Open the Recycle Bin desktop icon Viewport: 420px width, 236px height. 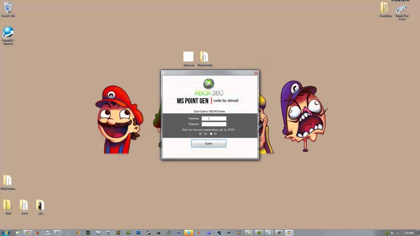(8, 10)
